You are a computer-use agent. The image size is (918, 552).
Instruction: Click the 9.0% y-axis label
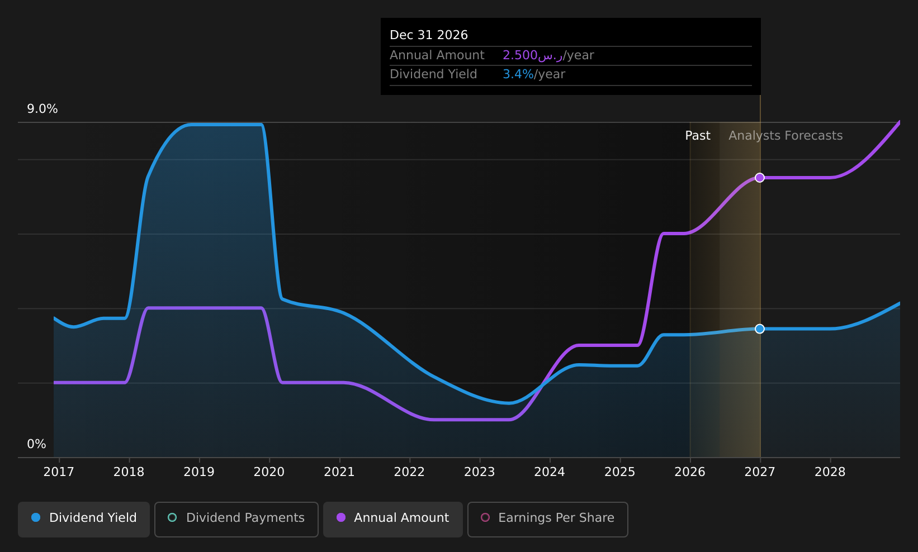[x=42, y=109]
